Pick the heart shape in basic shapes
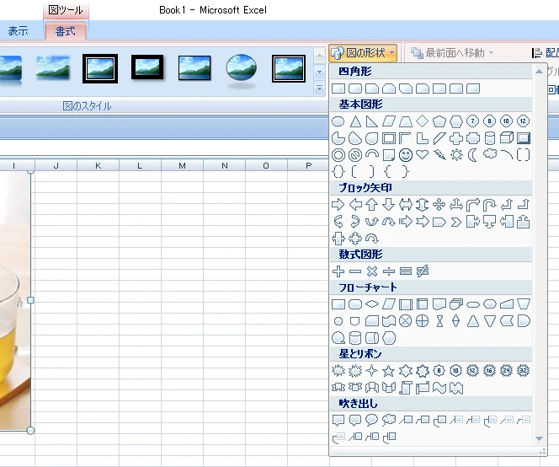The image size is (559, 467). (423, 155)
